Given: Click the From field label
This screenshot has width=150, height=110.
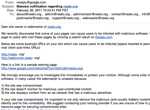Looking at the screenshot, I should pos(10,2).
